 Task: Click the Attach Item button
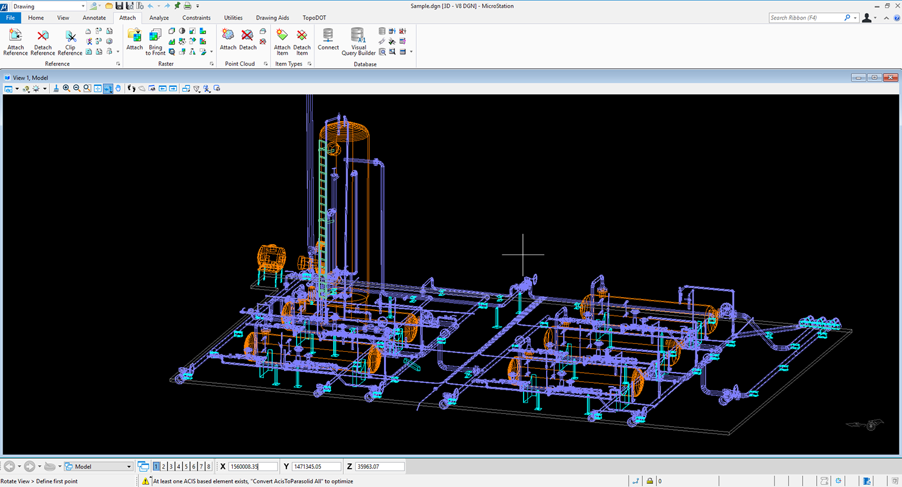click(x=282, y=41)
